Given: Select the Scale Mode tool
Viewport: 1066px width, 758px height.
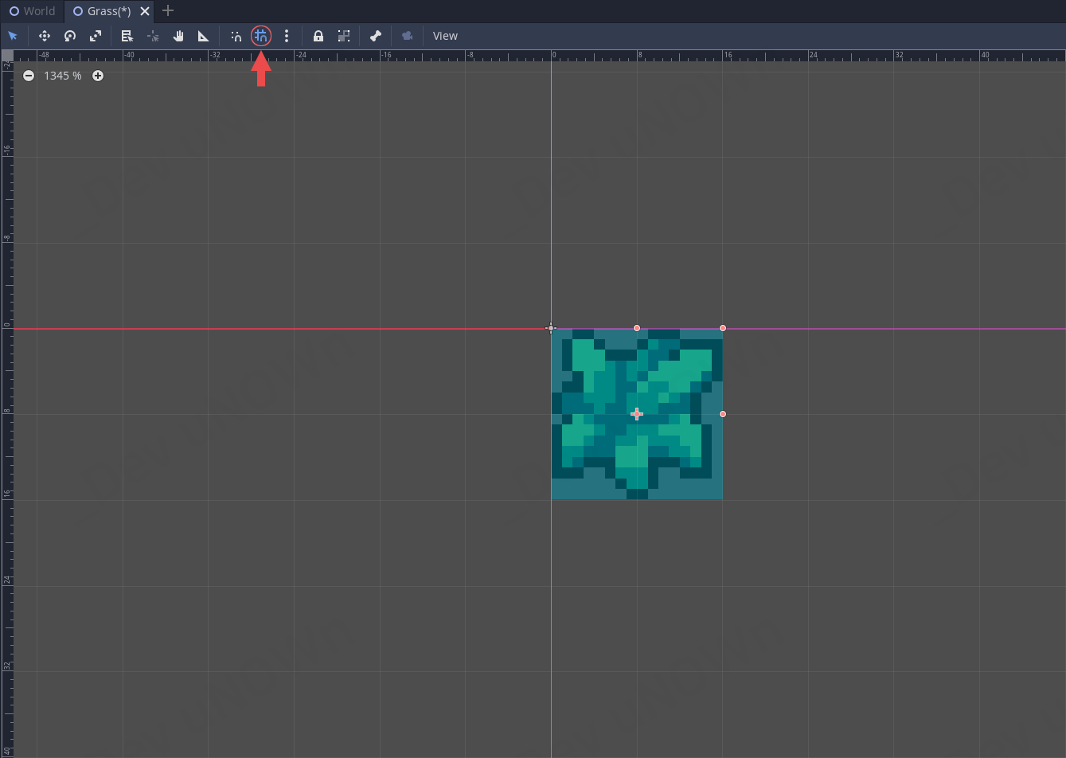Looking at the screenshot, I should [x=96, y=36].
